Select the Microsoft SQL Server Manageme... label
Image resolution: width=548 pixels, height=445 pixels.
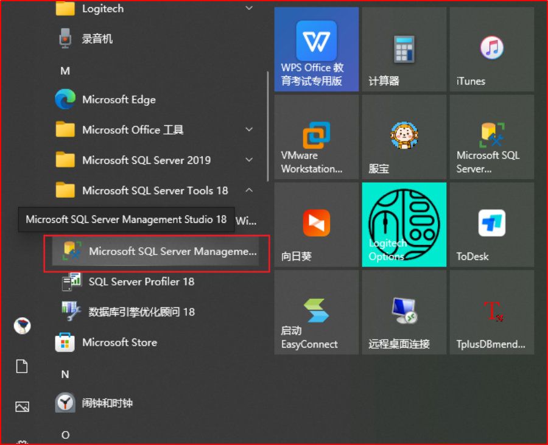(173, 251)
